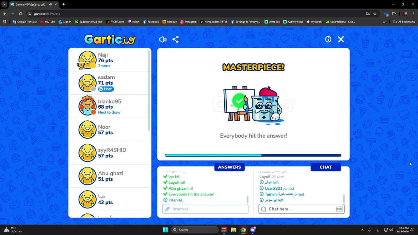This screenshot has height=235, width=418.
Task: Open the 'SadamxHema | Kick' bookmark
Action: pos(88,22)
